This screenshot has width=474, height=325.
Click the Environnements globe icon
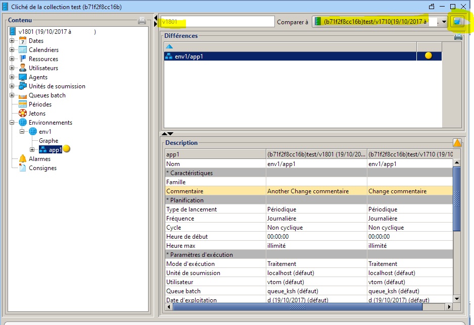tap(23, 123)
